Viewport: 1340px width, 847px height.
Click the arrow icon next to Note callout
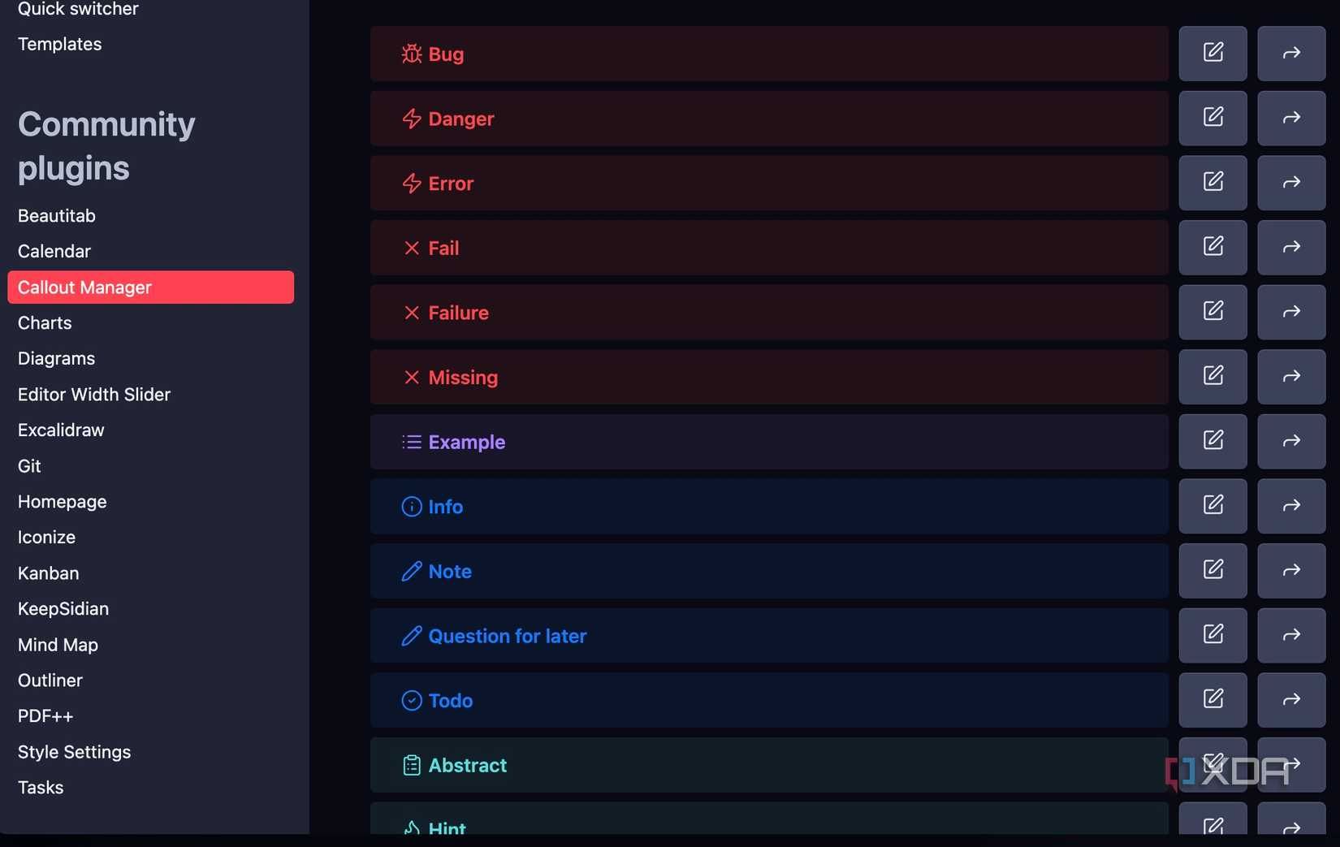point(1291,570)
